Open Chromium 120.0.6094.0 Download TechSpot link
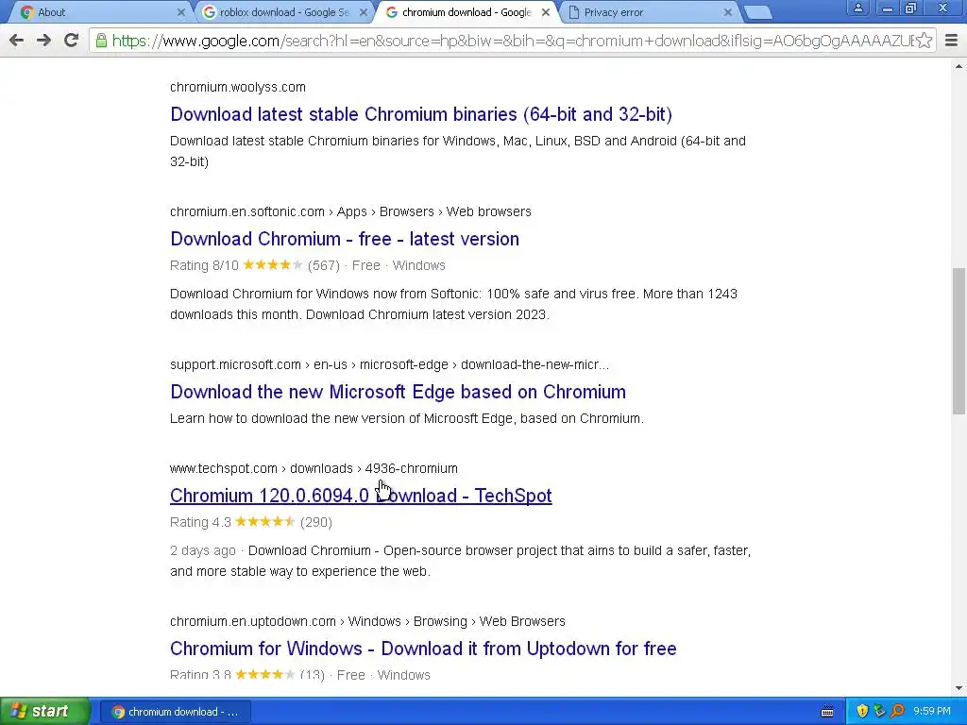Screen dimensions: 967x725 tap(361, 495)
